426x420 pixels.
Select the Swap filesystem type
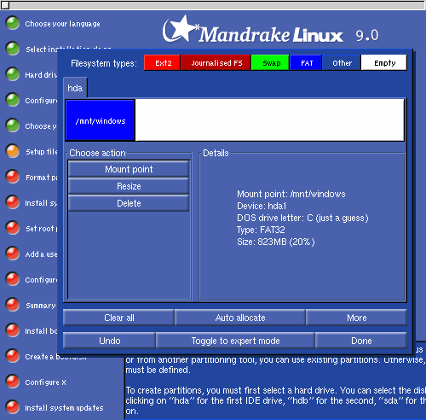pyautogui.click(x=270, y=62)
